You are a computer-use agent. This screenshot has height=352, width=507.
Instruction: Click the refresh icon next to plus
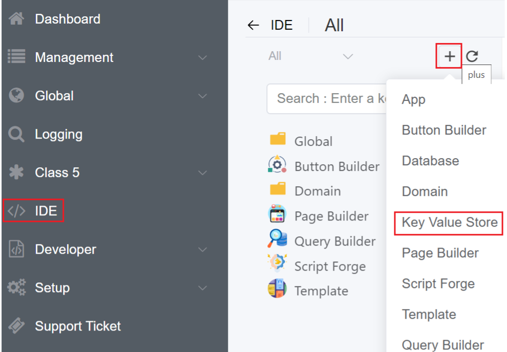(472, 56)
